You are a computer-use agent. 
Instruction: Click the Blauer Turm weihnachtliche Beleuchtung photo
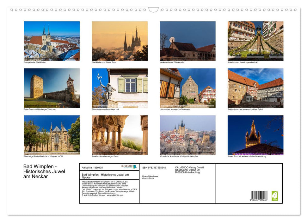255,135
